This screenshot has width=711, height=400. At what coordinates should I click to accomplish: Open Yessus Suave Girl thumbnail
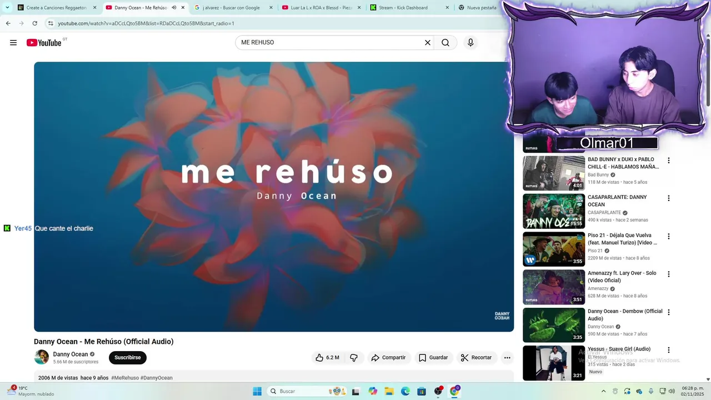coord(554,363)
